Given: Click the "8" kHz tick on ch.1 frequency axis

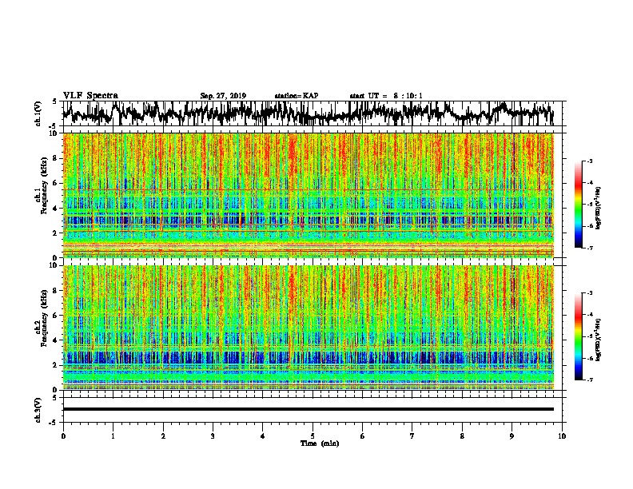Looking at the screenshot, I should pyautogui.click(x=55, y=158).
